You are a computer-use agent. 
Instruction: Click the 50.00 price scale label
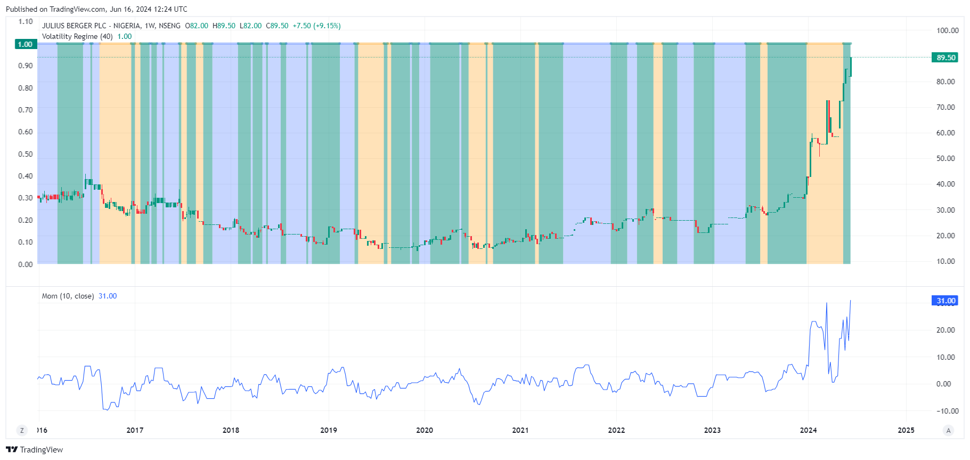tap(946, 158)
